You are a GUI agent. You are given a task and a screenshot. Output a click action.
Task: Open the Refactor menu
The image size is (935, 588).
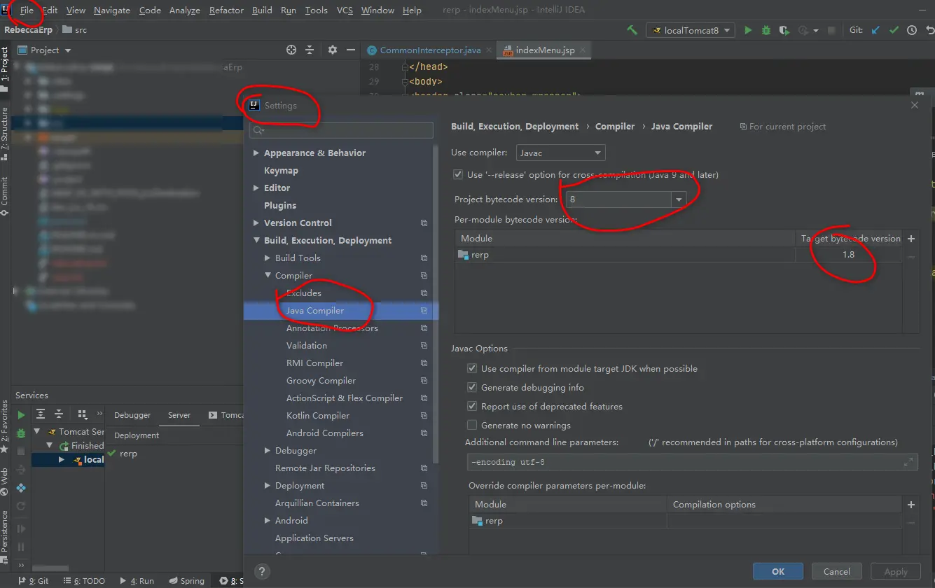(x=226, y=10)
